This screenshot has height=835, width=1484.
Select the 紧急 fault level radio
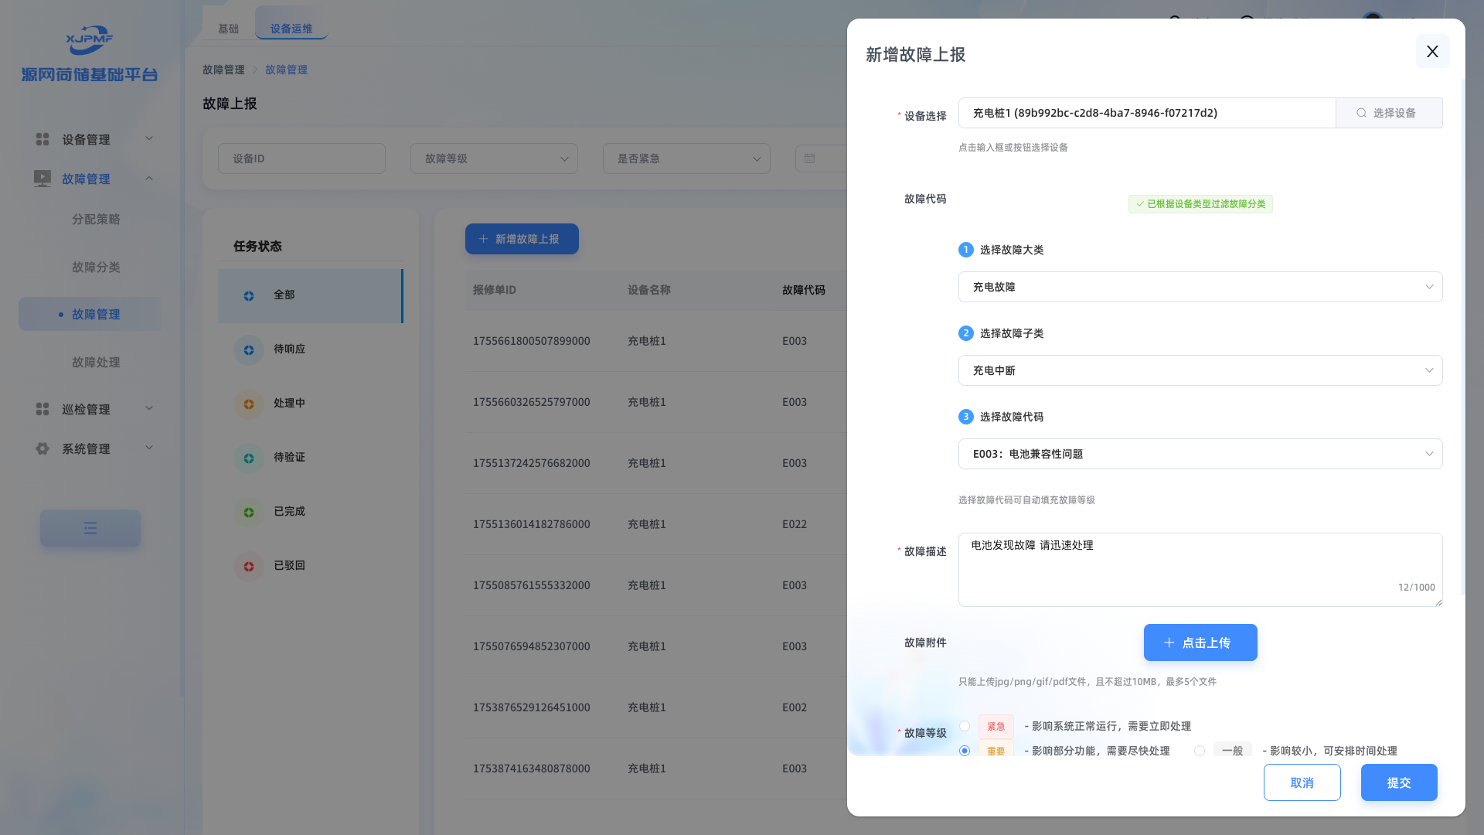[x=965, y=726]
